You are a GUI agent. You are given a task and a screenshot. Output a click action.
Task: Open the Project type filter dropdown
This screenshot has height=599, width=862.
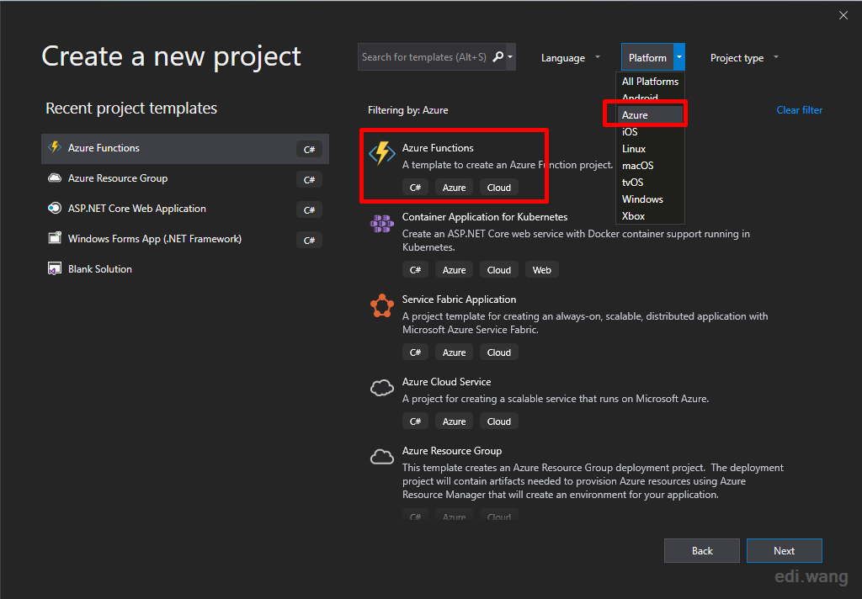tap(744, 58)
